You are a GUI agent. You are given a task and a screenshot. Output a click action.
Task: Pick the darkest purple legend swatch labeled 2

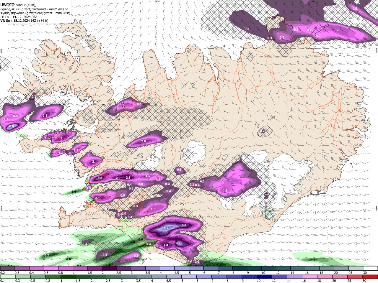(109, 268)
